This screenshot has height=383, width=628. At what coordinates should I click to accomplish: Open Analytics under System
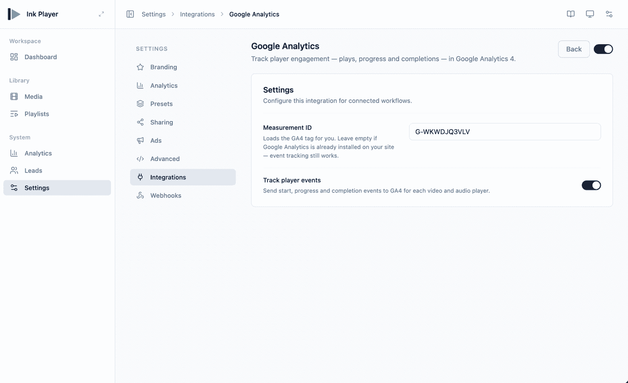pyautogui.click(x=57, y=153)
